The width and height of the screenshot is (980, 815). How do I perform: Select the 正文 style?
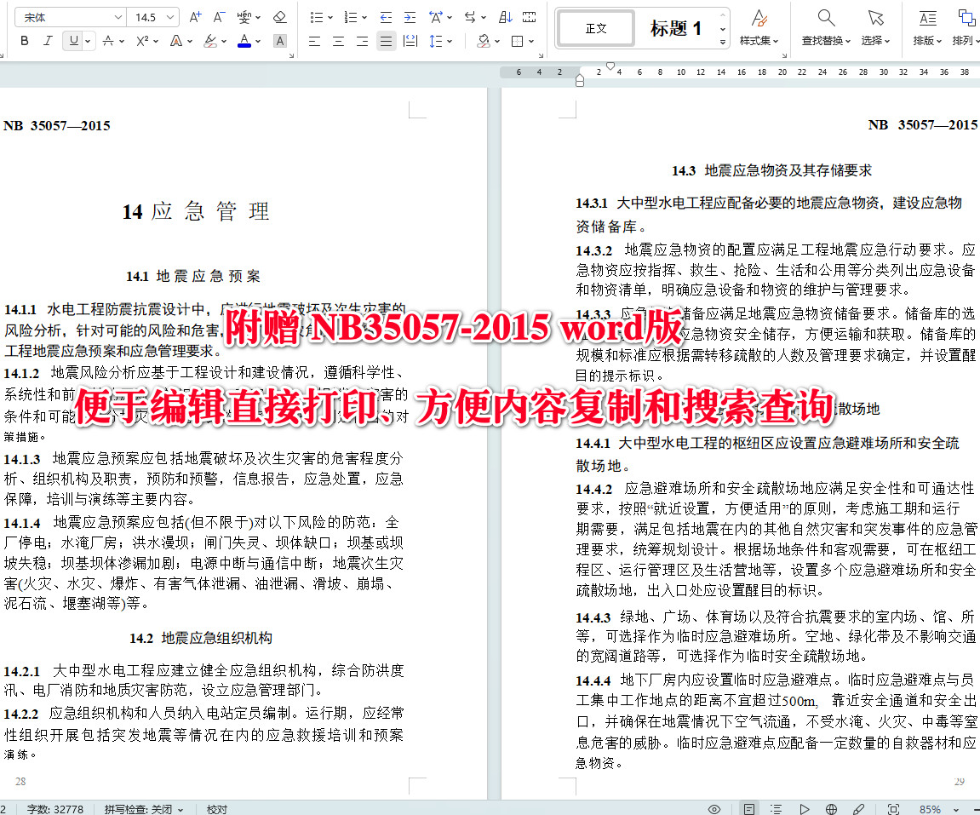tap(596, 28)
